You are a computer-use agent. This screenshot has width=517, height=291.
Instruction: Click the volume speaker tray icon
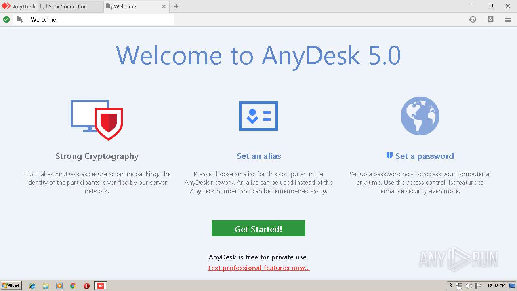469,286
